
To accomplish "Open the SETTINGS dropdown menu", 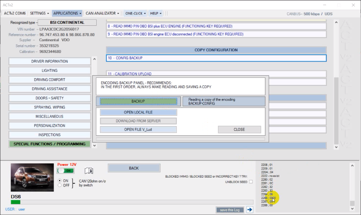I will click(39, 13).
